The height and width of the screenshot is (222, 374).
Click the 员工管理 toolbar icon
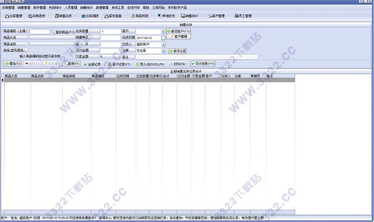coord(243,16)
